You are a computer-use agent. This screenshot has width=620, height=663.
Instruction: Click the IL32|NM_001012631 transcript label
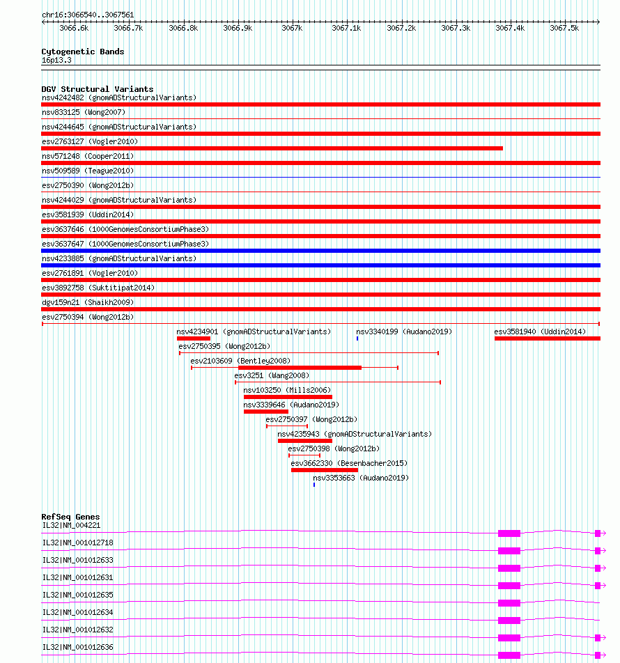[78, 577]
